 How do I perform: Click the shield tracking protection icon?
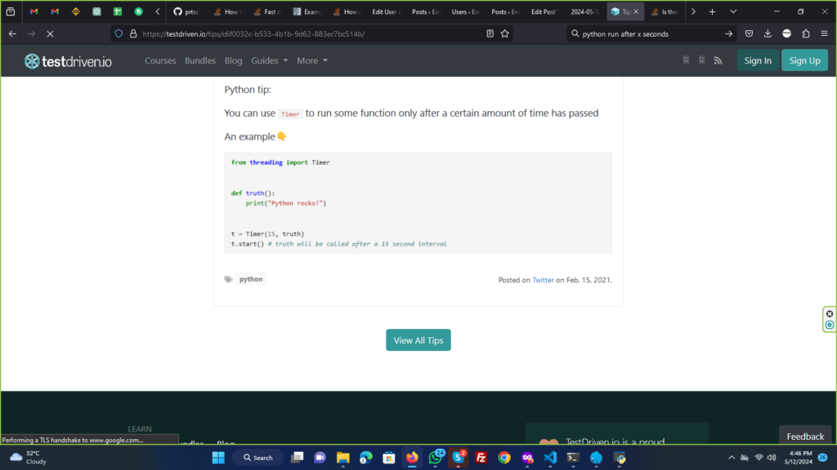[x=119, y=33]
